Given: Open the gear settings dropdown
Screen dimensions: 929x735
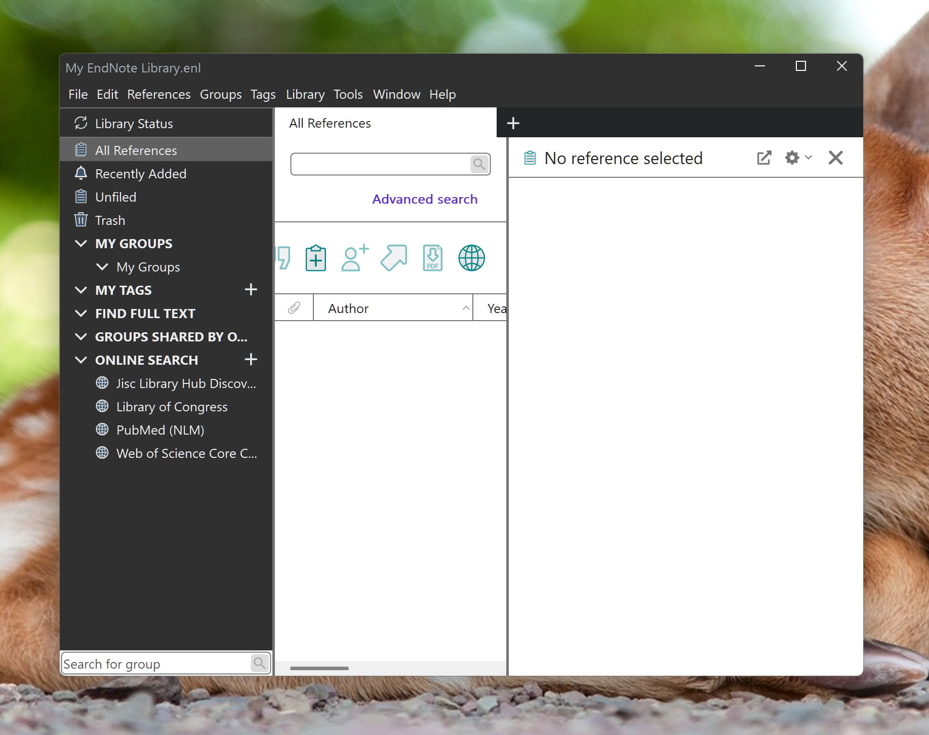Looking at the screenshot, I should (798, 158).
